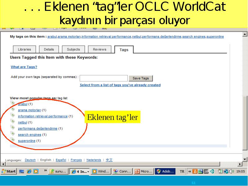
Task: Click the volume speaker tray icon
Action: coord(231,171)
